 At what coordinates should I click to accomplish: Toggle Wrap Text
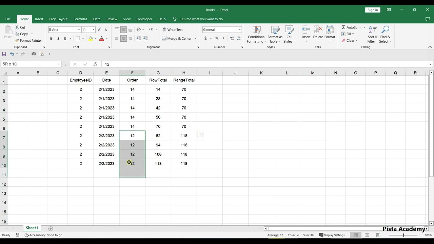tap(172, 29)
